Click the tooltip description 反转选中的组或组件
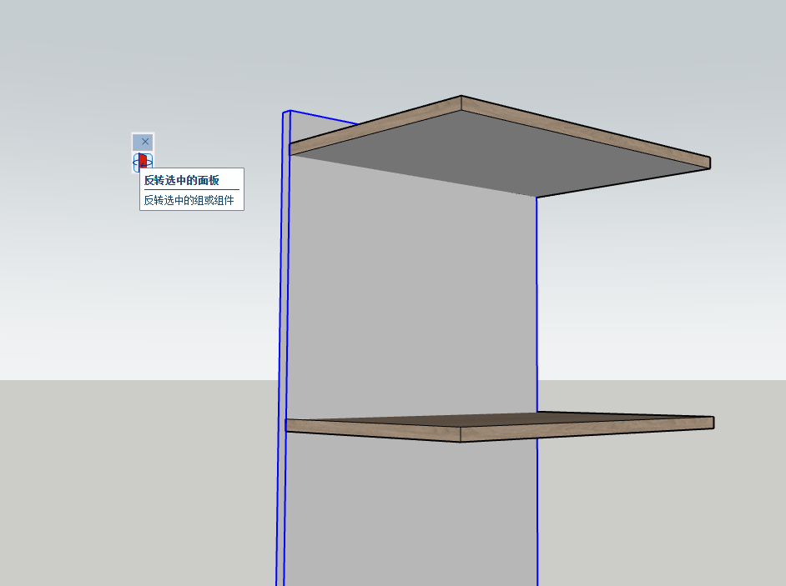This screenshot has width=786, height=586. pos(189,200)
